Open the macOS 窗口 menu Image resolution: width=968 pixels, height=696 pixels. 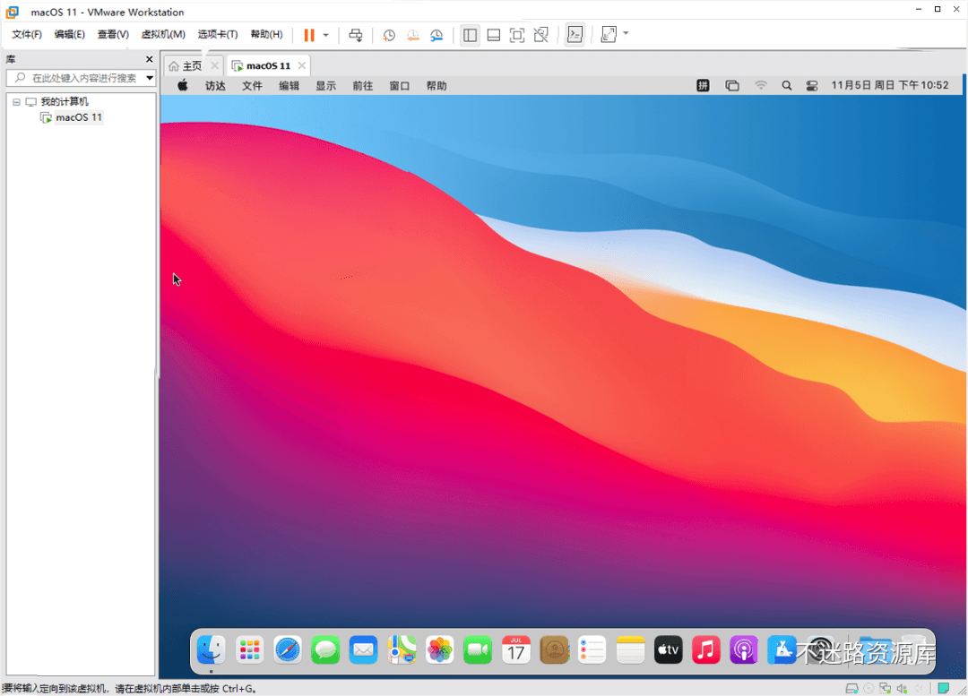[x=400, y=86]
